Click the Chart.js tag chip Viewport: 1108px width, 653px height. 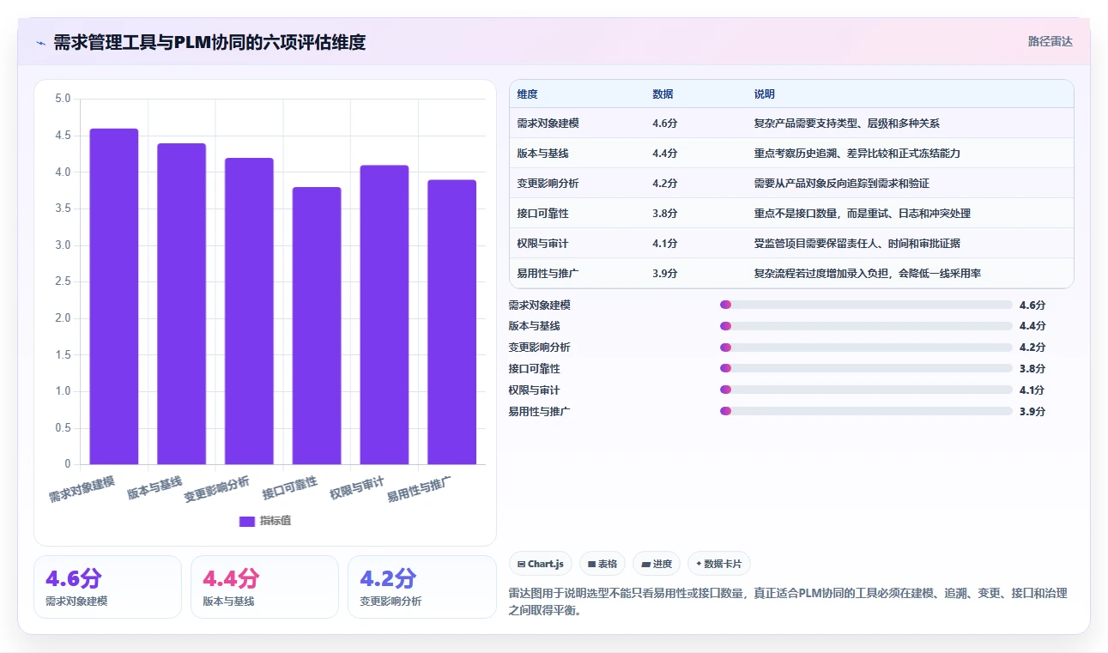pos(541,564)
